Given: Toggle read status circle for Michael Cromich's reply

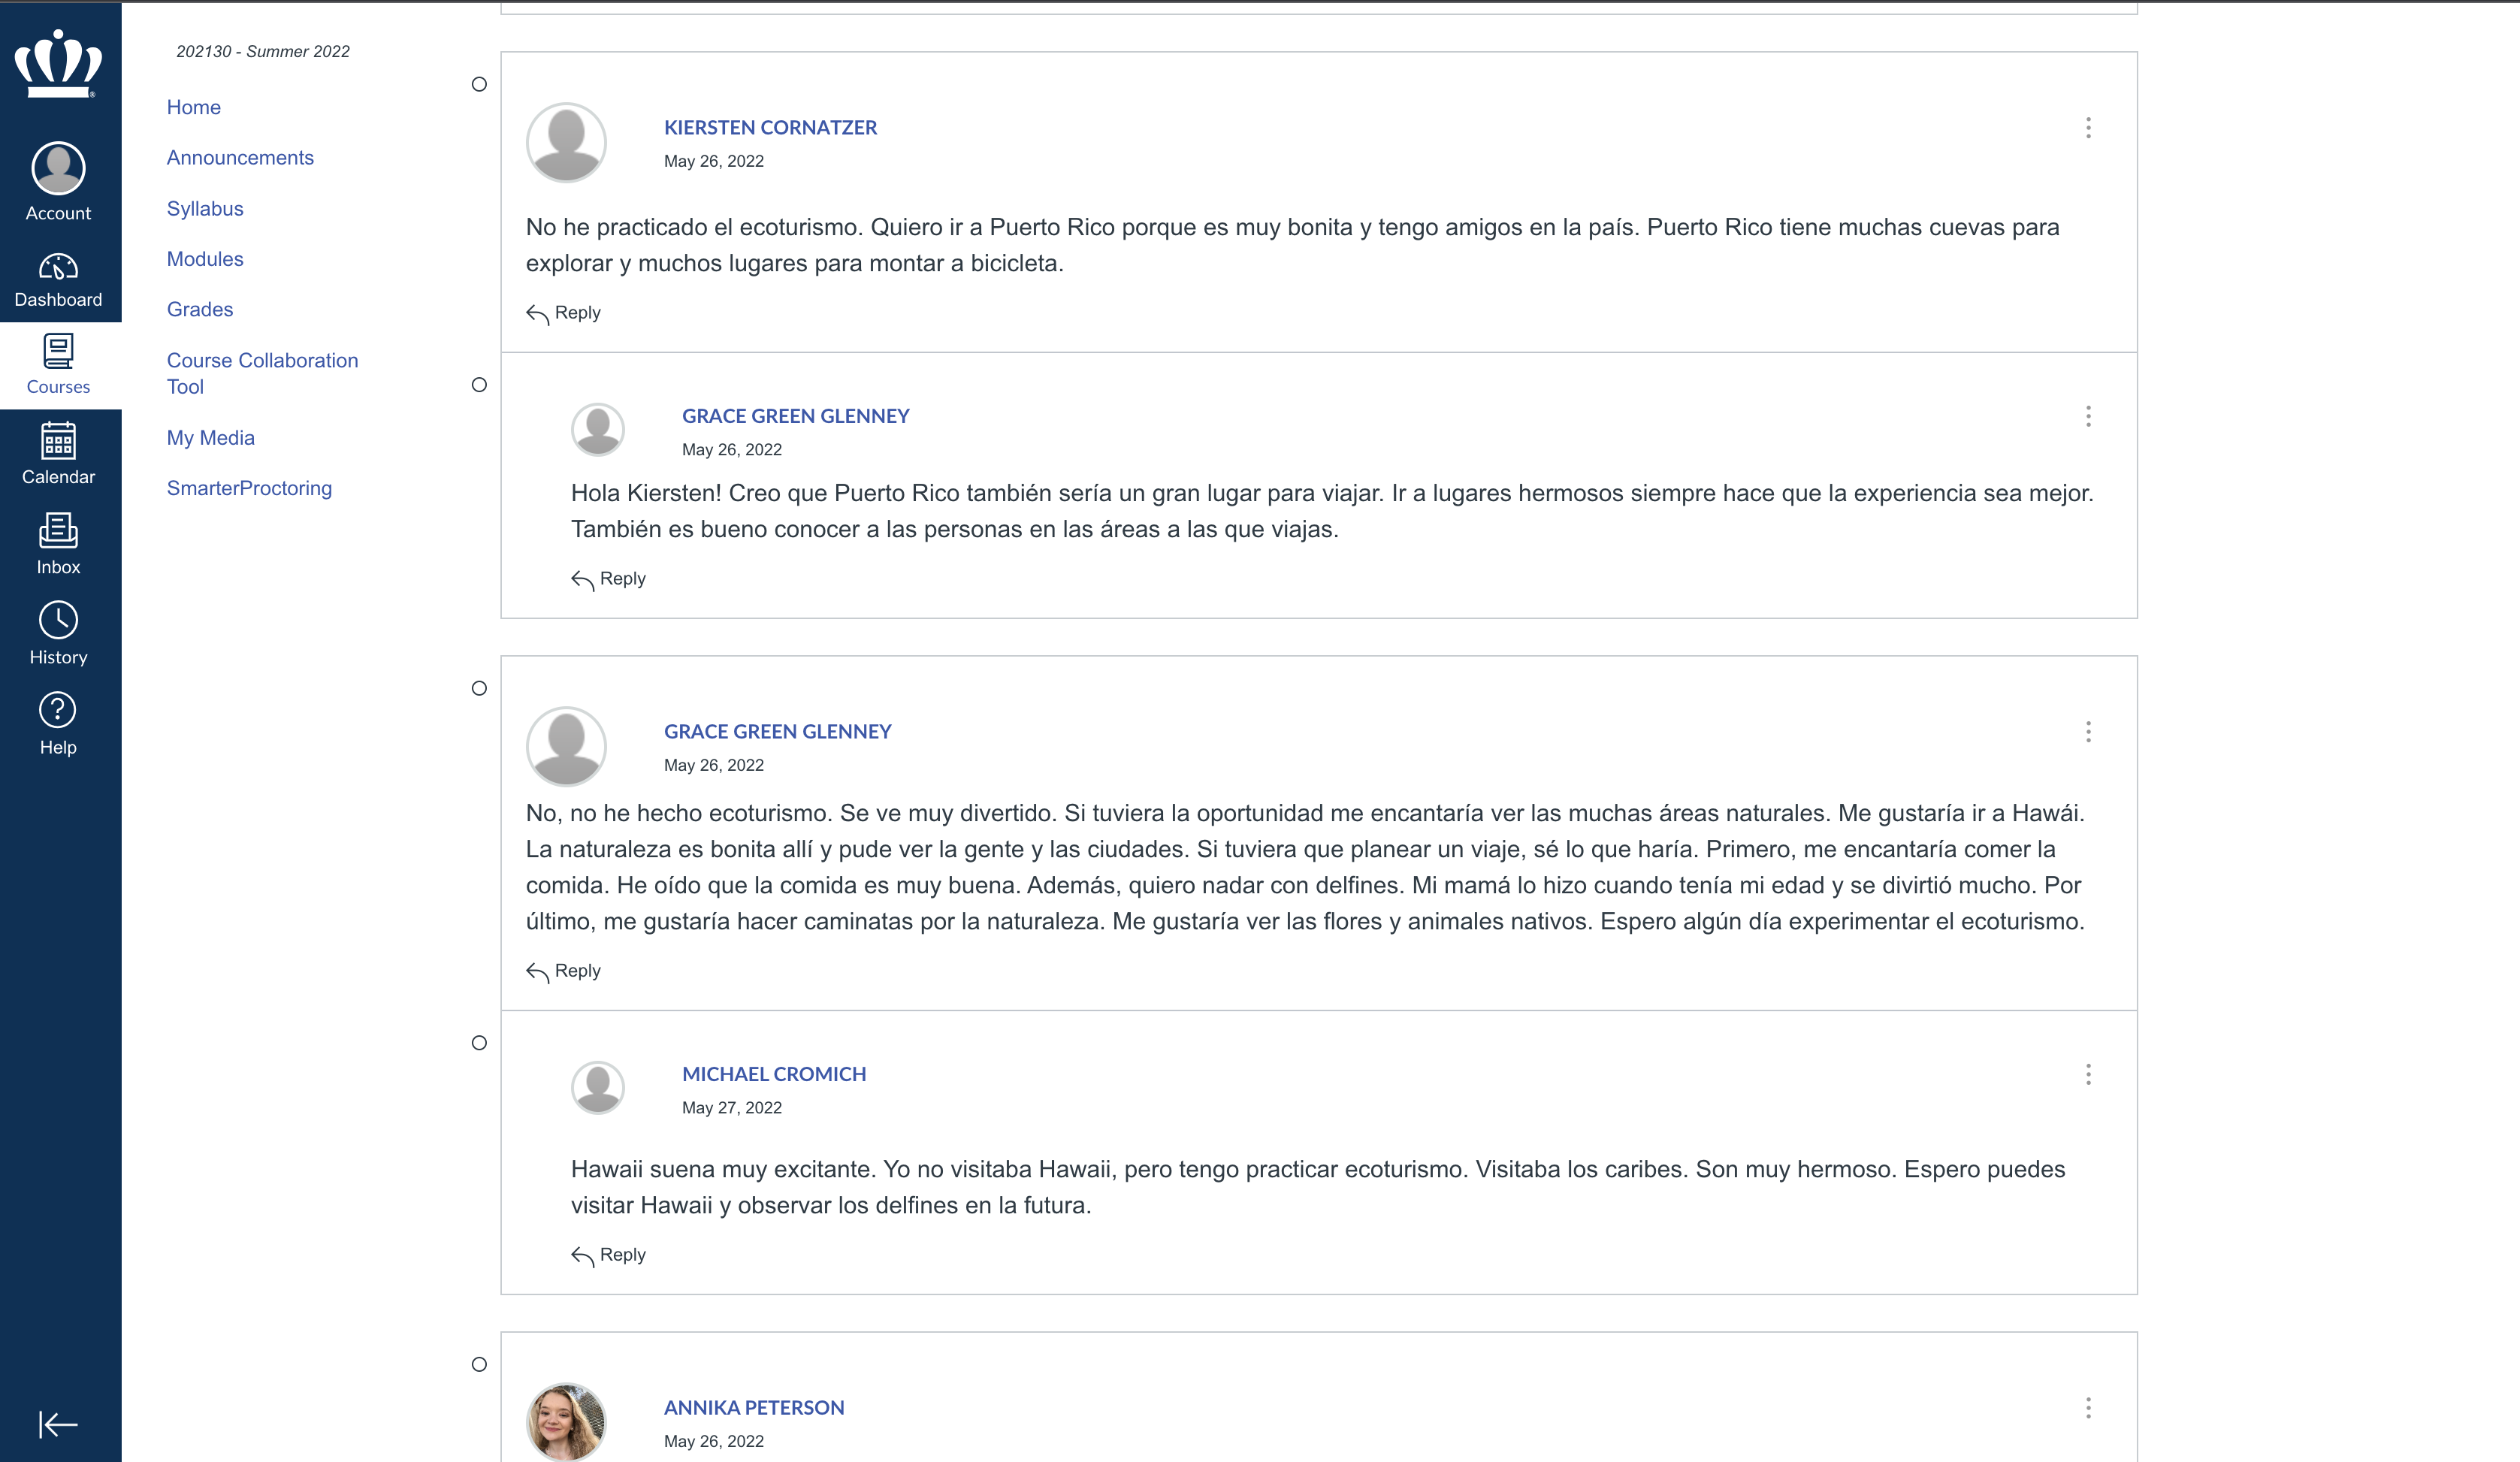Looking at the screenshot, I should click(479, 1043).
